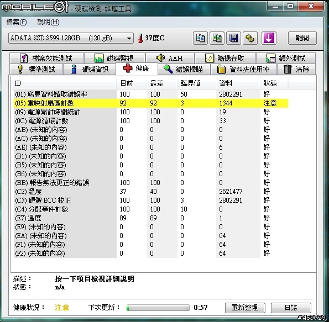The image size is (329, 322).
Task: Click the 臨界值 column header
Action: (196, 83)
